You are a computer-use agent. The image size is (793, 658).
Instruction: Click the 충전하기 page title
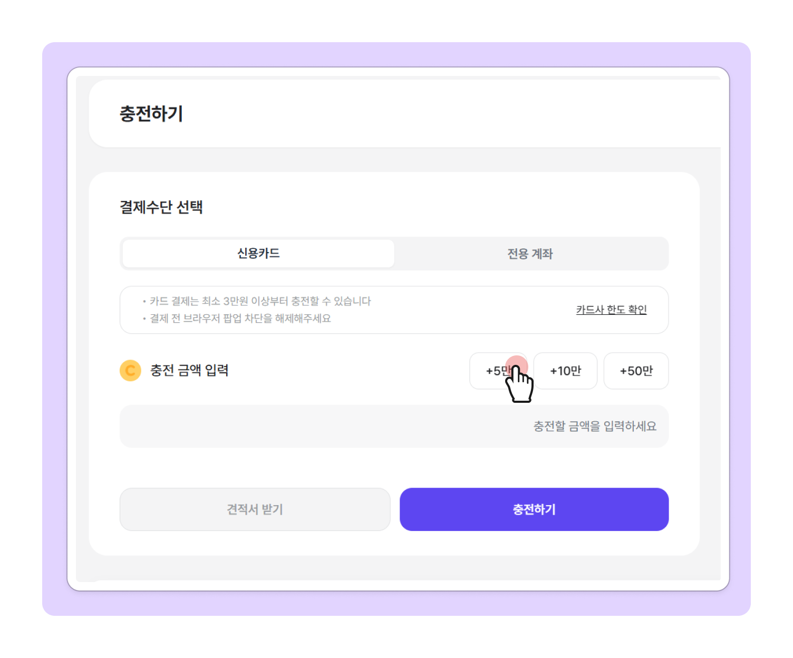coord(151,113)
